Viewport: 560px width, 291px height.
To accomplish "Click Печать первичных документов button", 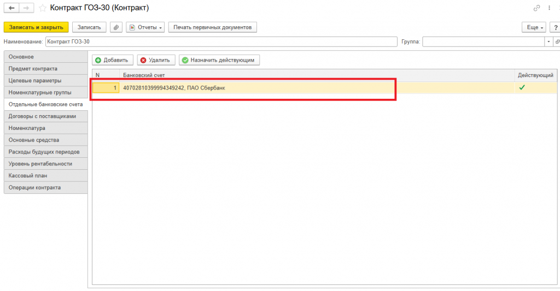I will pyautogui.click(x=213, y=27).
